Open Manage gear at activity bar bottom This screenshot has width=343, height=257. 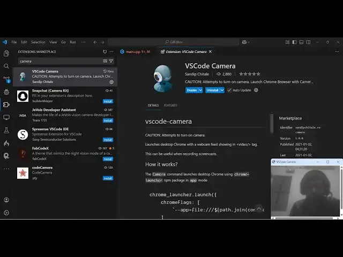[x=6, y=213]
